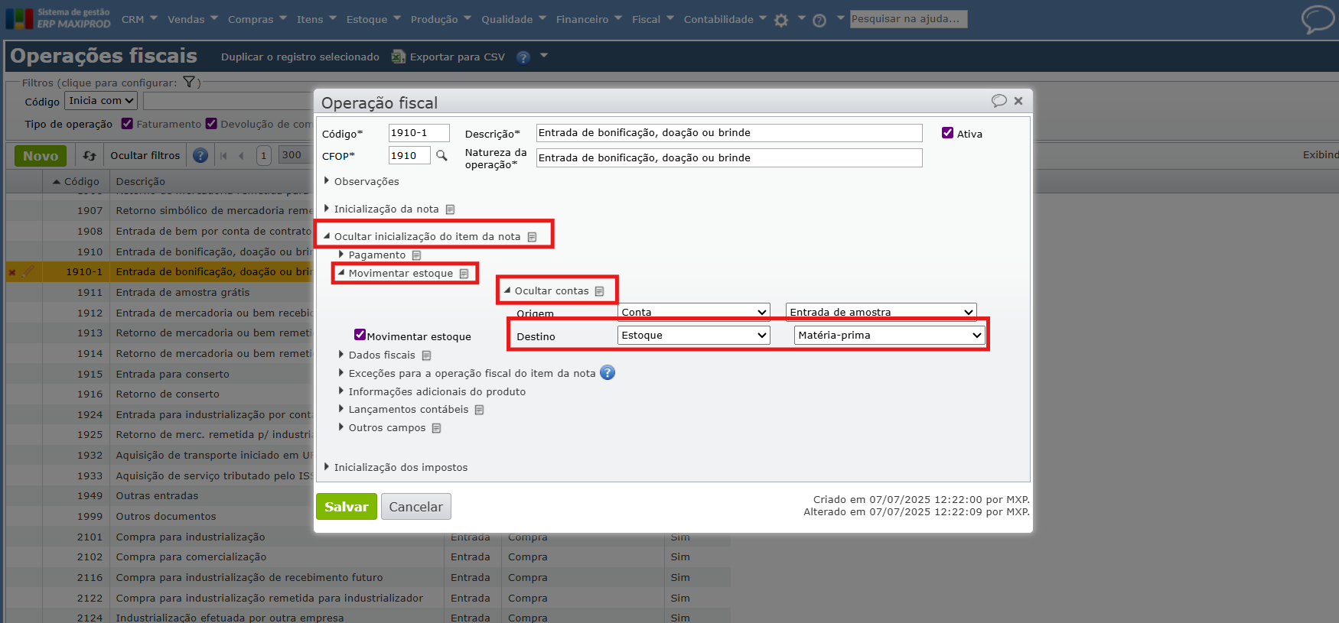
Task: Click the CFOP input field
Action: pos(409,156)
